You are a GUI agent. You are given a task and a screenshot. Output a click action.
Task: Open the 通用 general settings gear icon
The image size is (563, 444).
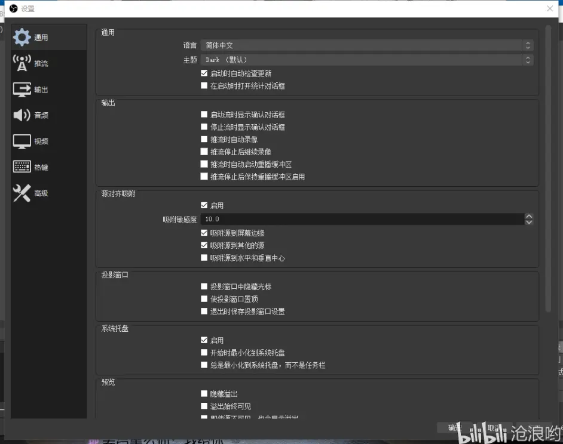click(22, 38)
